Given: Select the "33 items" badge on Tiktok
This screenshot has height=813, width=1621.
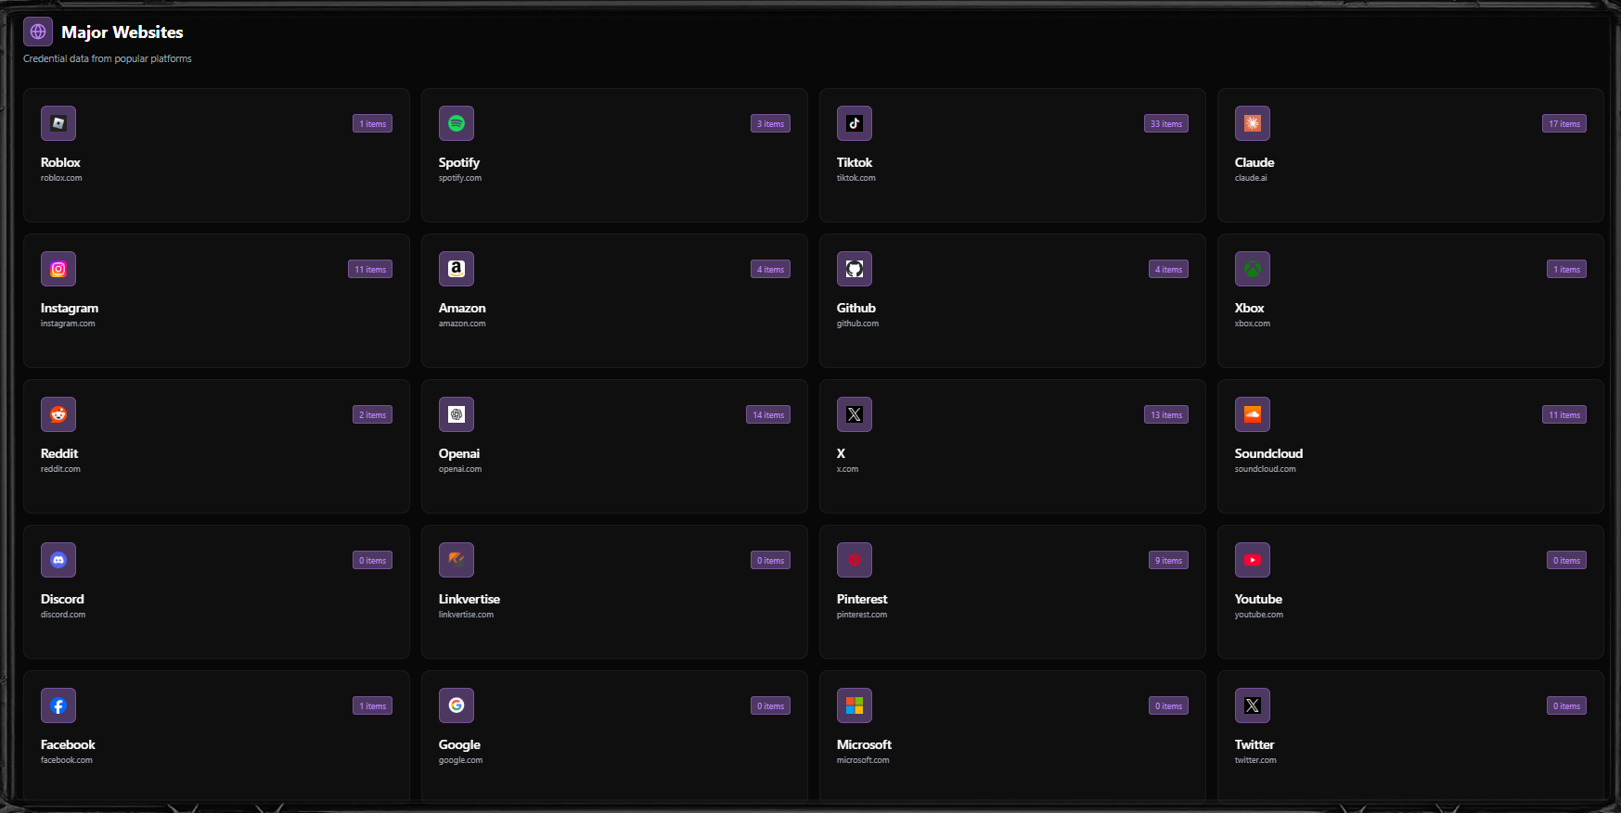Looking at the screenshot, I should pos(1166,124).
